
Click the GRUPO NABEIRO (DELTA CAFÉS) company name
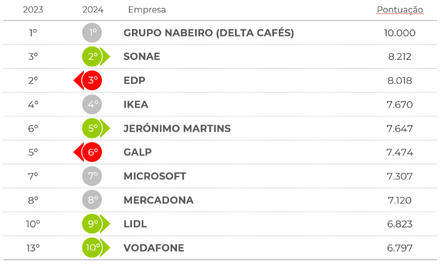click(x=209, y=33)
